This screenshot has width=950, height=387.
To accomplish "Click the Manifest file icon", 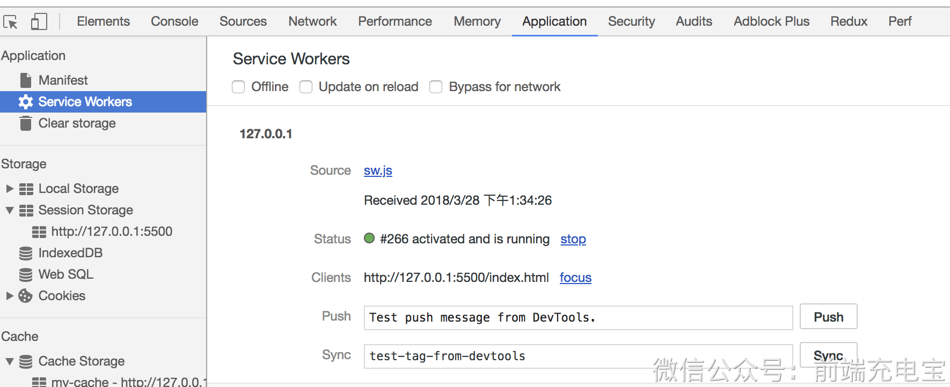I will (26, 80).
